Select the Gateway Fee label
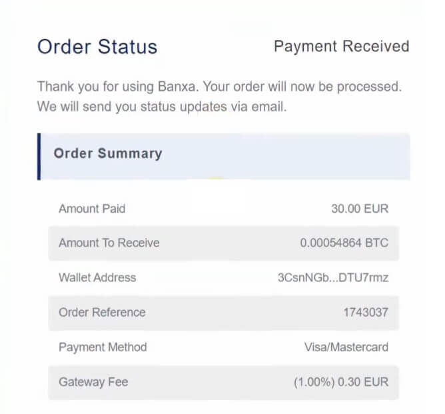The height and width of the screenshot is (414, 445). [93, 383]
